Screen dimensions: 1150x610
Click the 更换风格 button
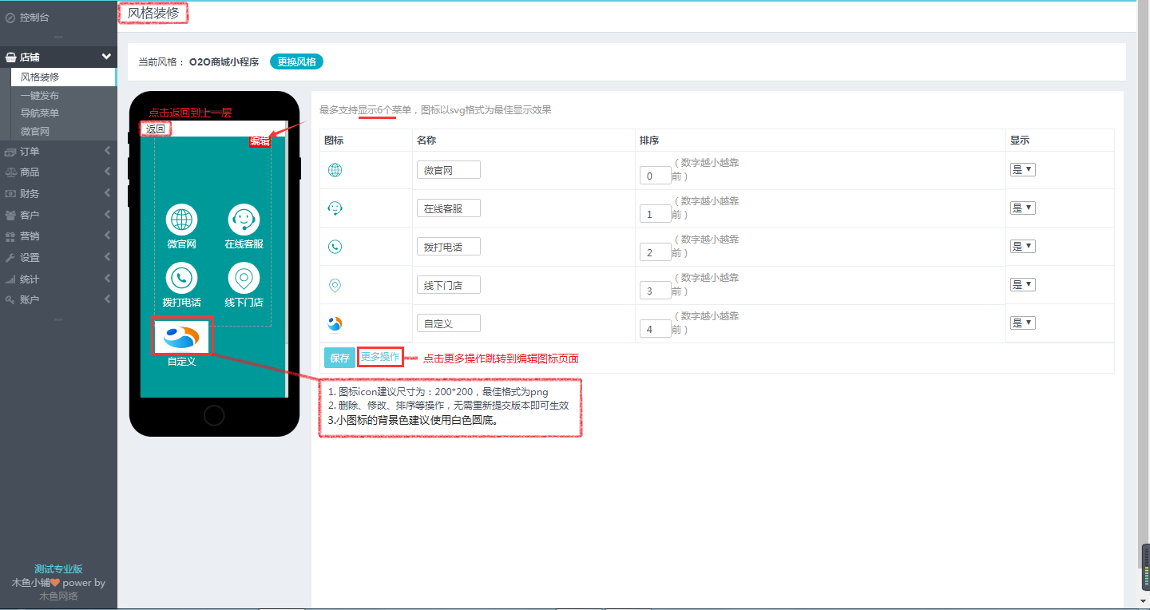pos(295,61)
